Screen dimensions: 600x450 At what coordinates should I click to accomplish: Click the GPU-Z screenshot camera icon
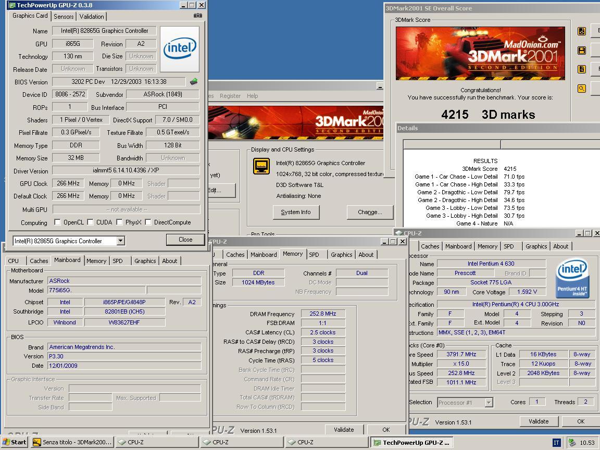[197, 15]
